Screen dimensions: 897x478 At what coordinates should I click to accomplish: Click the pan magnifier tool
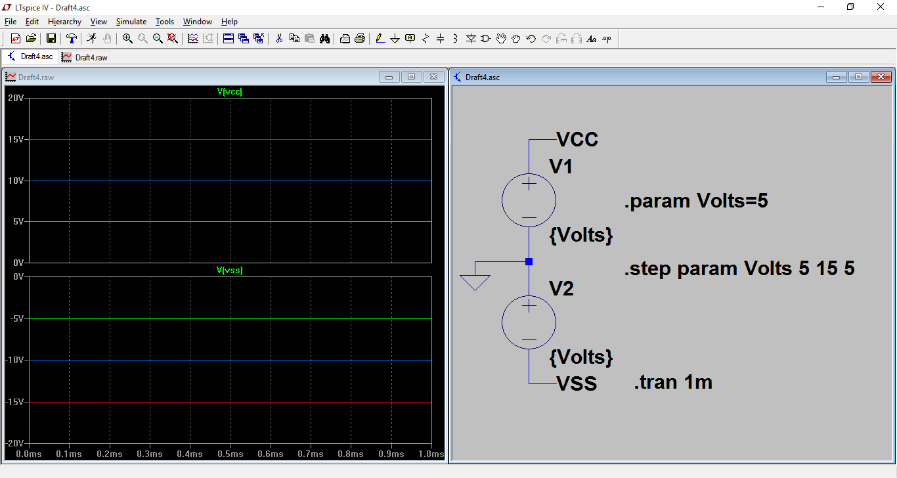point(142,39)
